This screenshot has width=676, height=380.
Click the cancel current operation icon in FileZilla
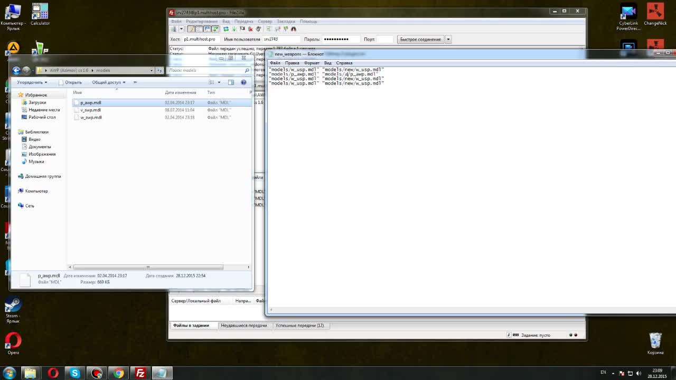pyautogui.click(x=242, y=29)
